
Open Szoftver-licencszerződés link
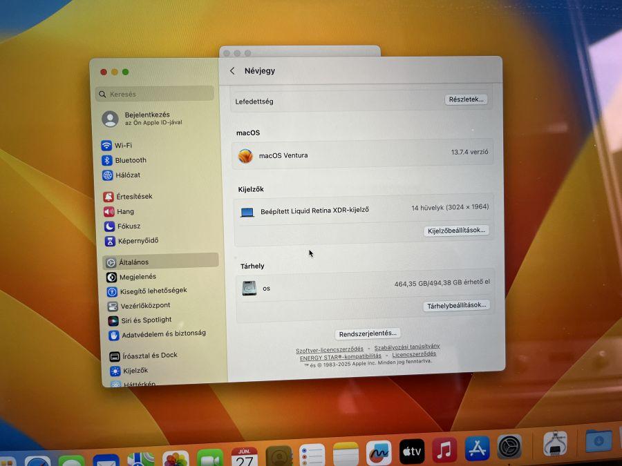point(330,349)
